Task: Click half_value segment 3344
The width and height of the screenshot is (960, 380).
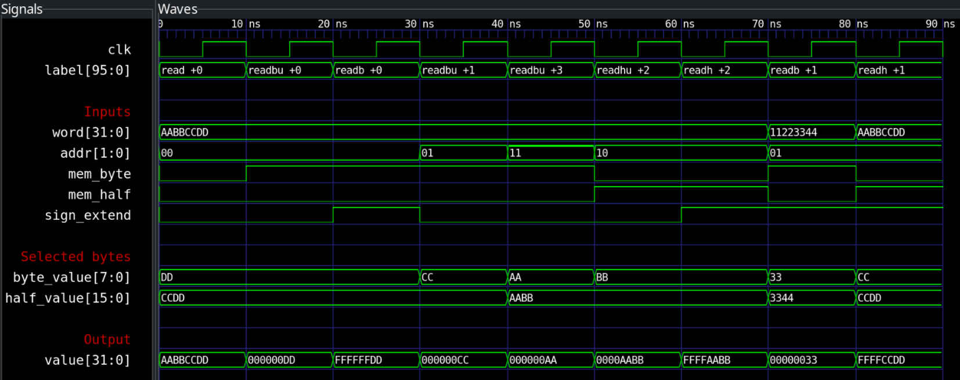Action: 811,298
